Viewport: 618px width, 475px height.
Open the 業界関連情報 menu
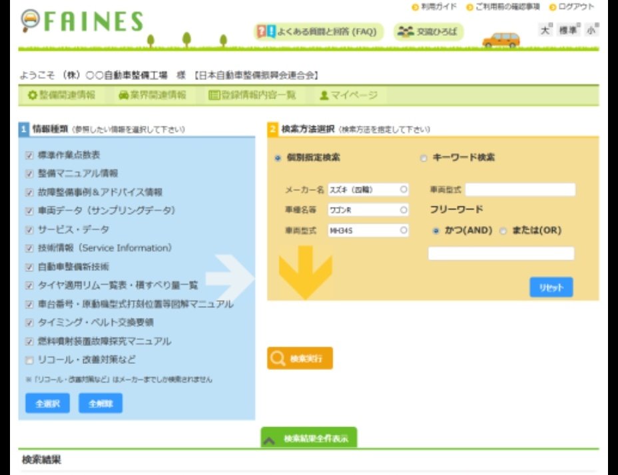153,95
